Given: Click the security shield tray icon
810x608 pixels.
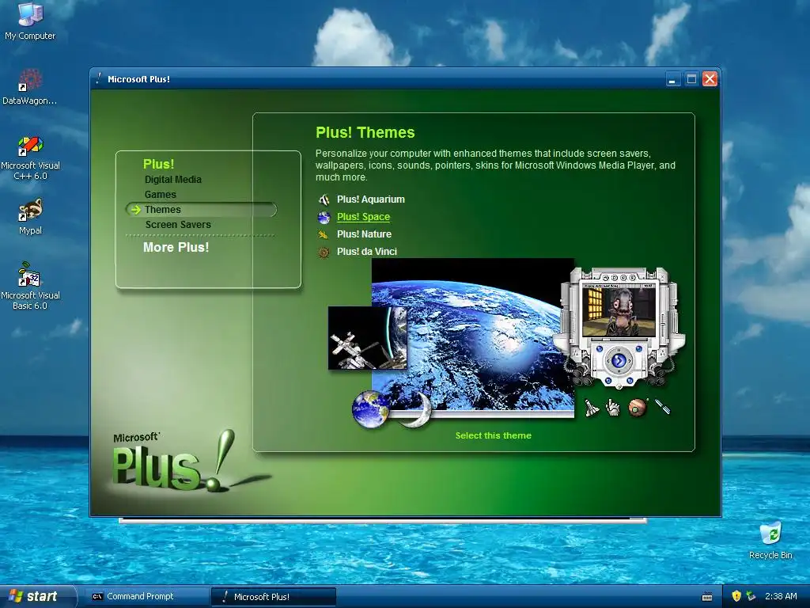Looking at the screenshot, I should coord(736,596).
